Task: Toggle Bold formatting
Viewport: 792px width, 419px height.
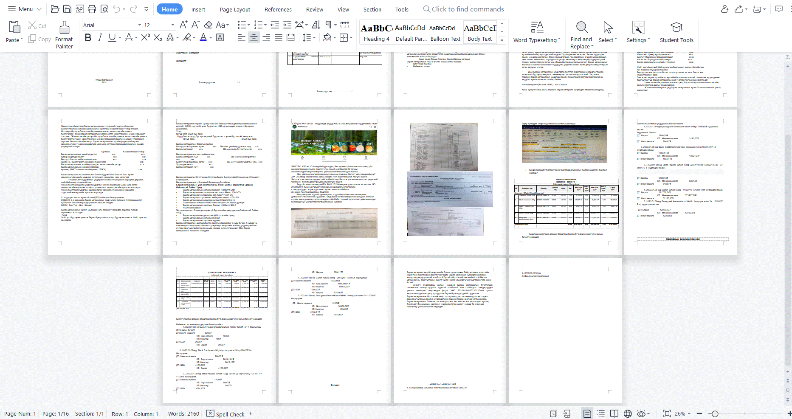Action: coord(88,37)
